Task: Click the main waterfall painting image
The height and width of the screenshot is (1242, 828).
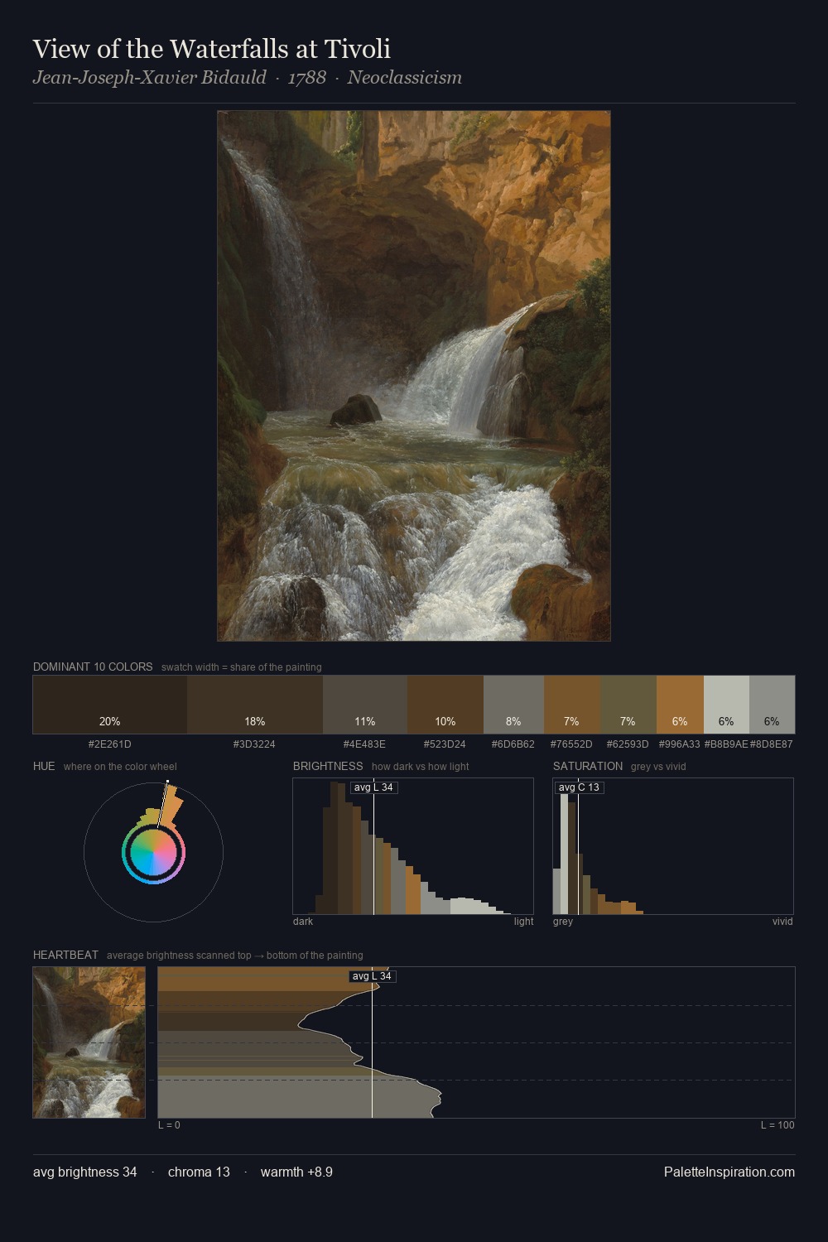Action: [x=414, y=376]
